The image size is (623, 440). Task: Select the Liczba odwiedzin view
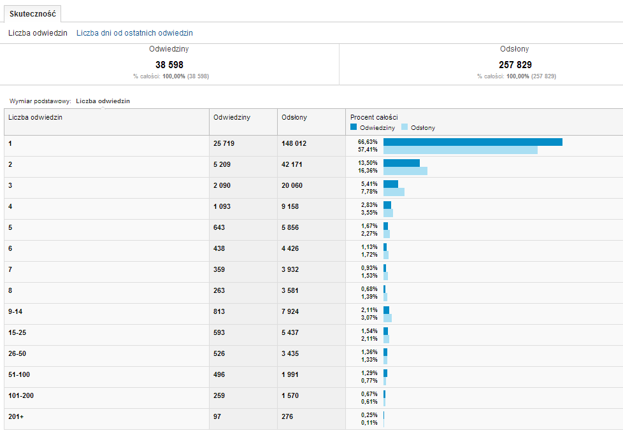38,32
